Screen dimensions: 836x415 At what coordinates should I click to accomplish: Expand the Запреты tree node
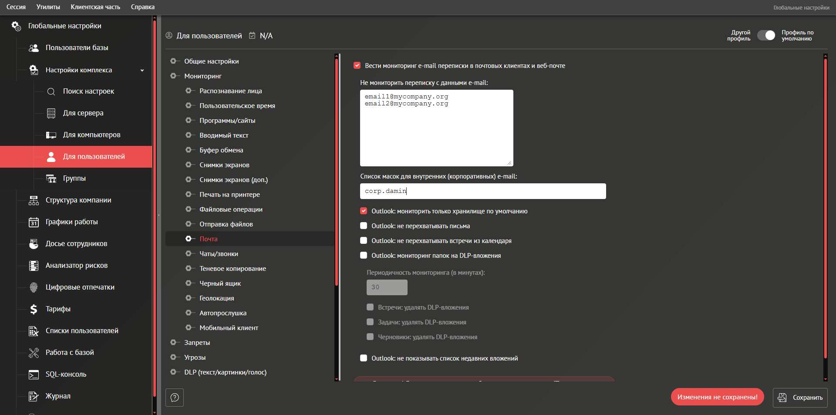point(173,343)
